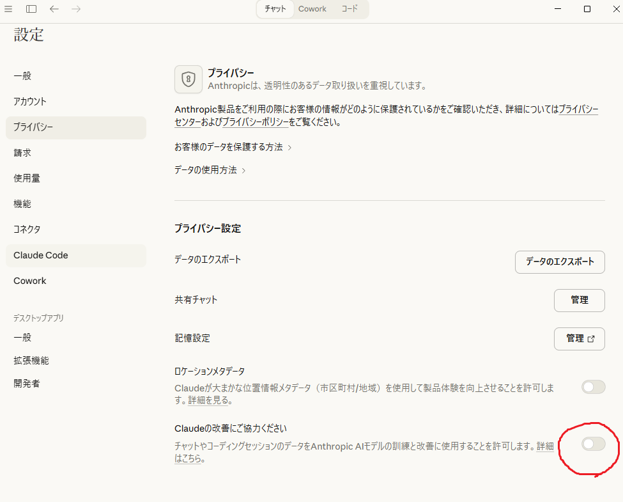
Task: Switch to the コード tab
Action: coord(350,9)
